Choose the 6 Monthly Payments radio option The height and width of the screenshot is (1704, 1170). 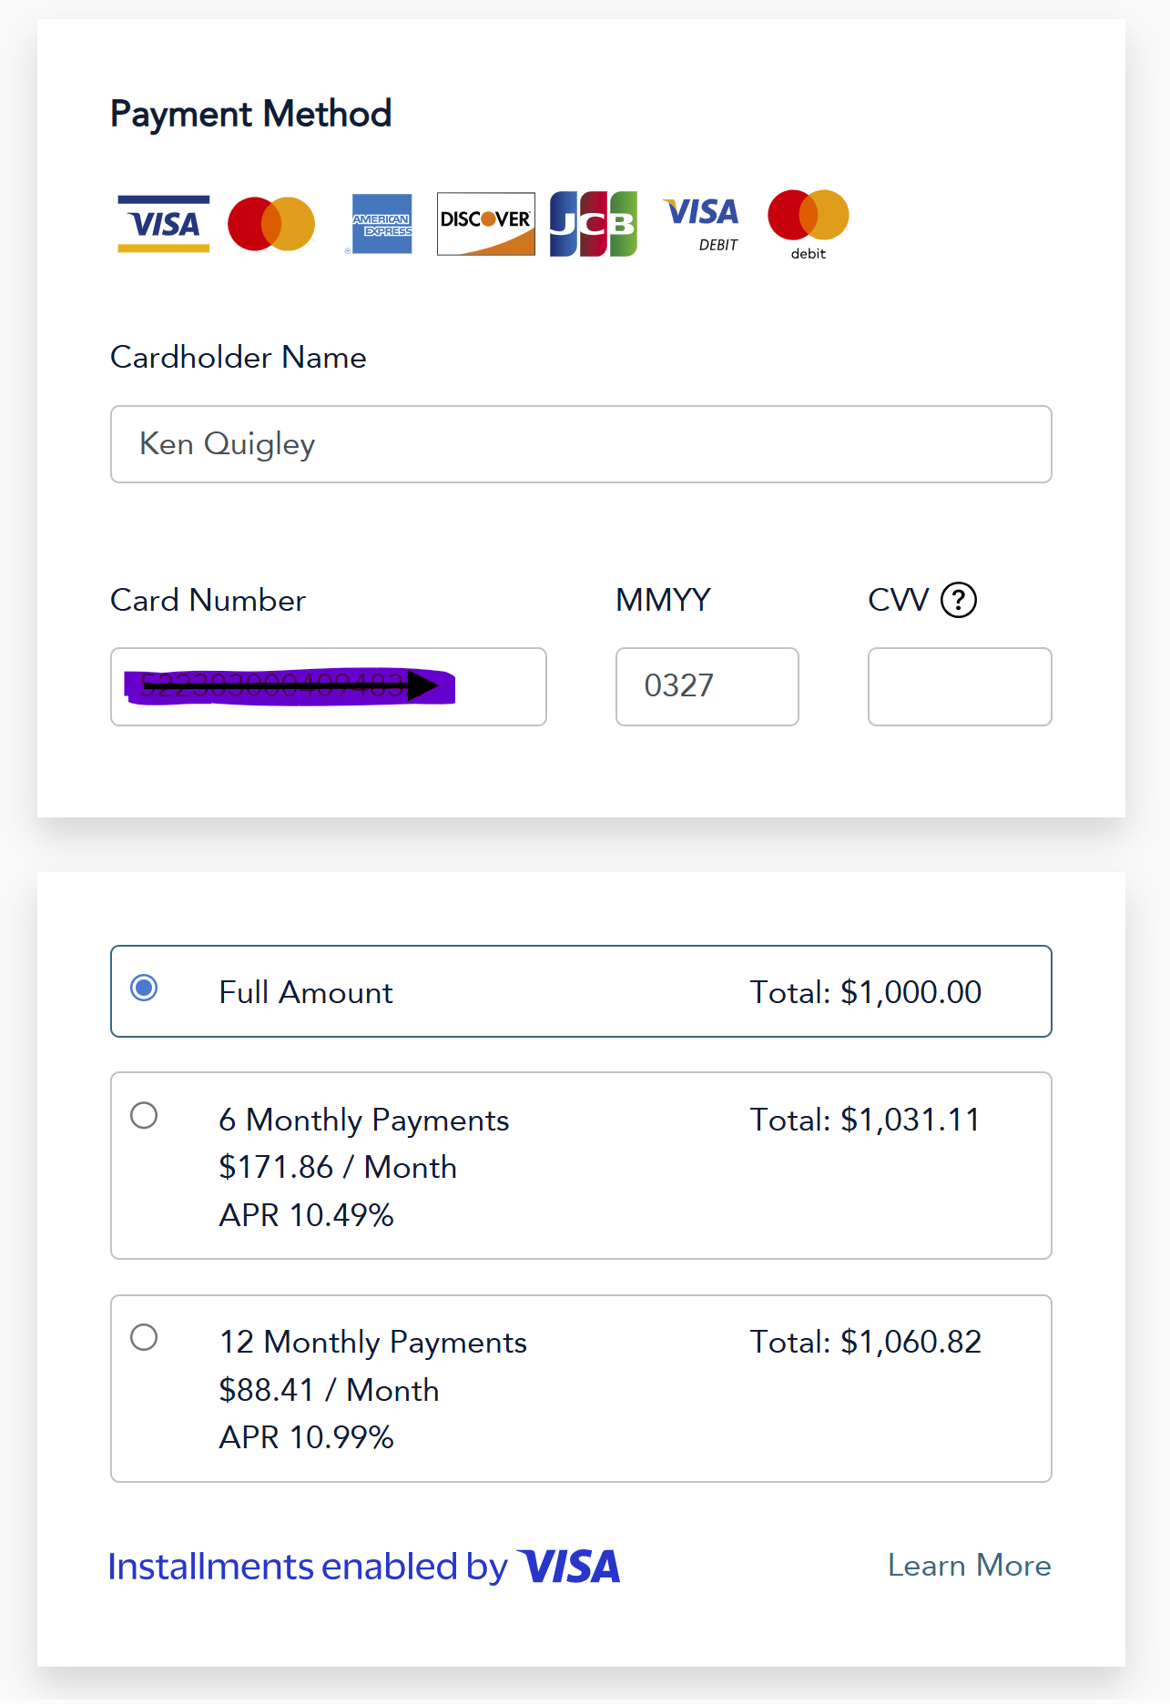pos(144,1115)
